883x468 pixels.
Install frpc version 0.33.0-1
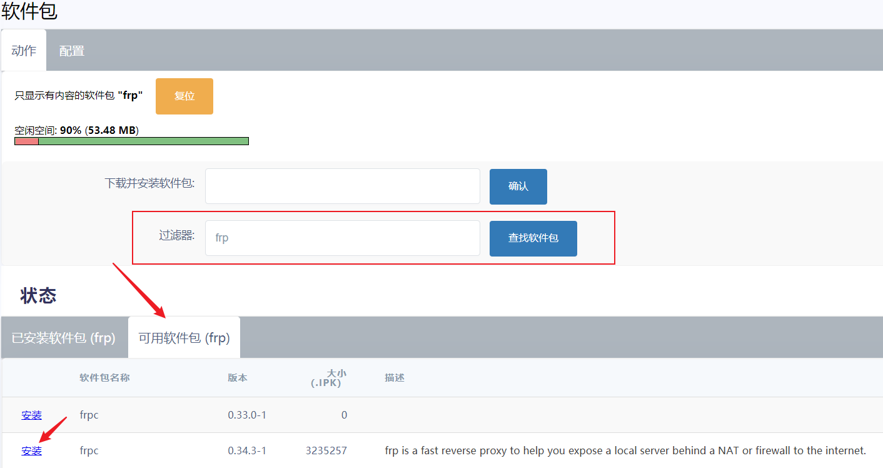31,415
